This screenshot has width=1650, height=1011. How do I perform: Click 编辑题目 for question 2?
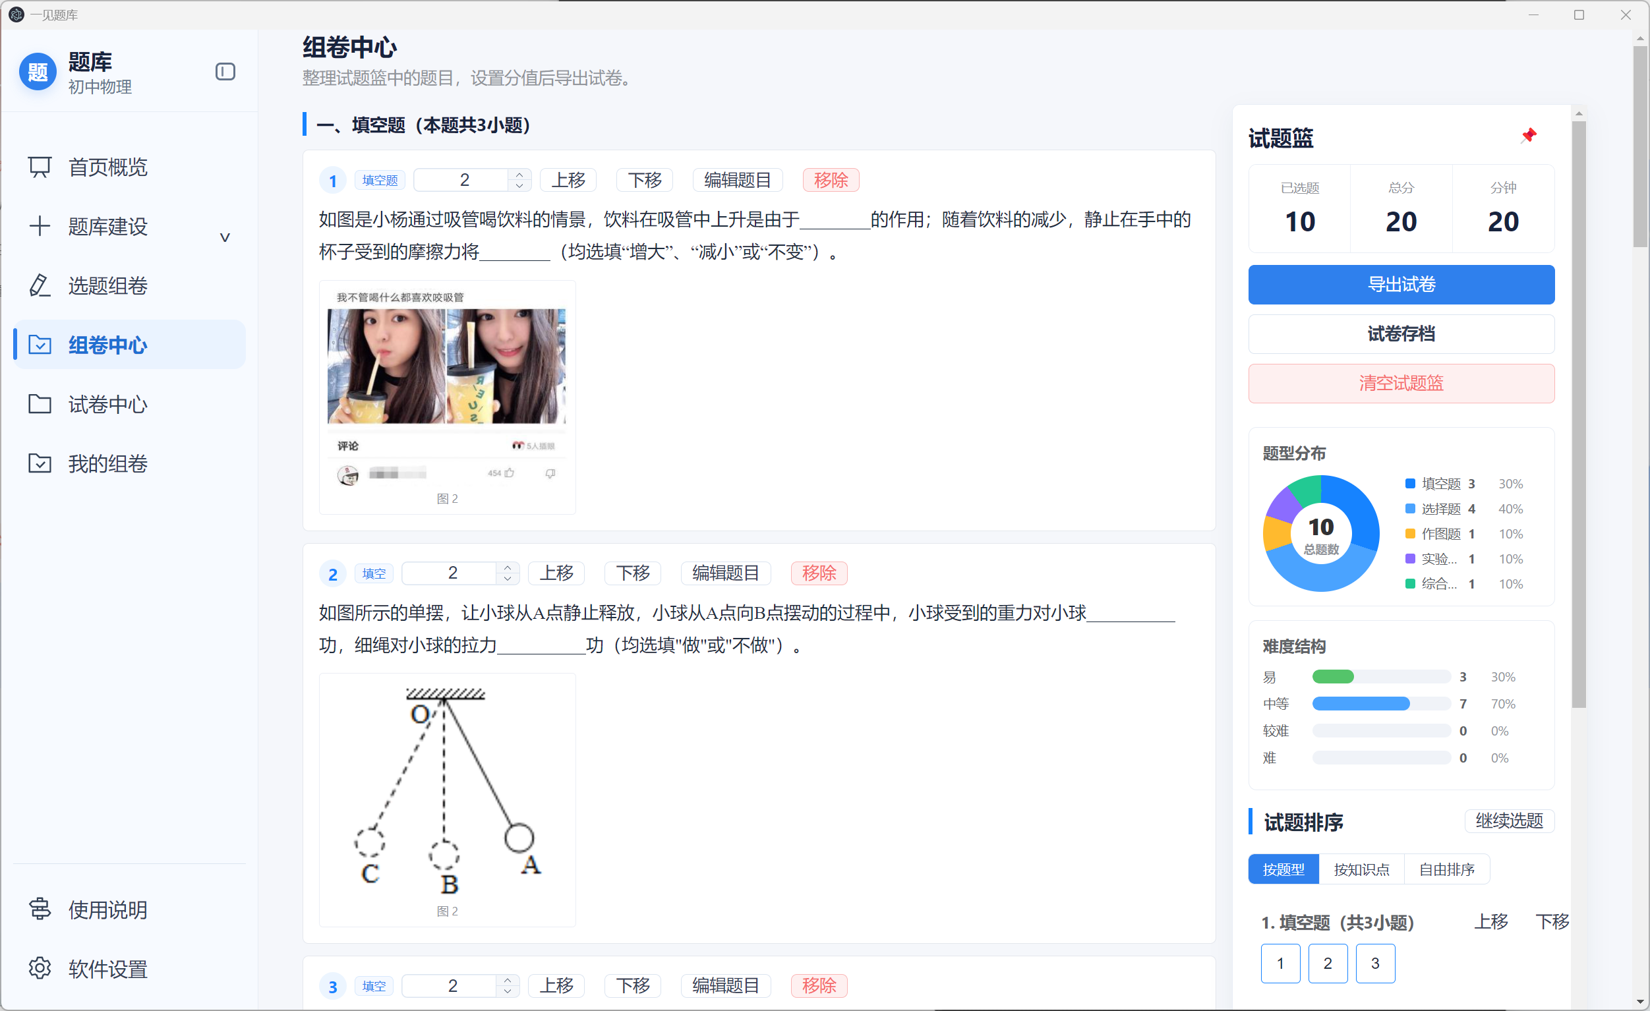726,573
